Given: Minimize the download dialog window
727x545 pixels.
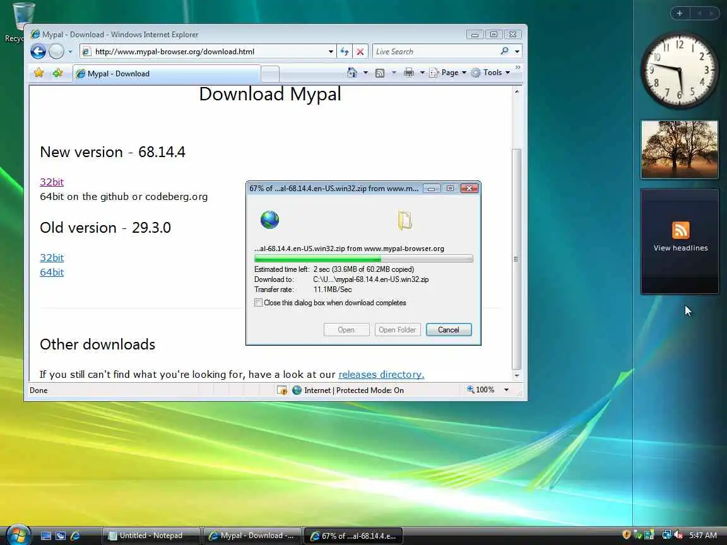Looking at the screenshot, I should (x=431, y=188).
